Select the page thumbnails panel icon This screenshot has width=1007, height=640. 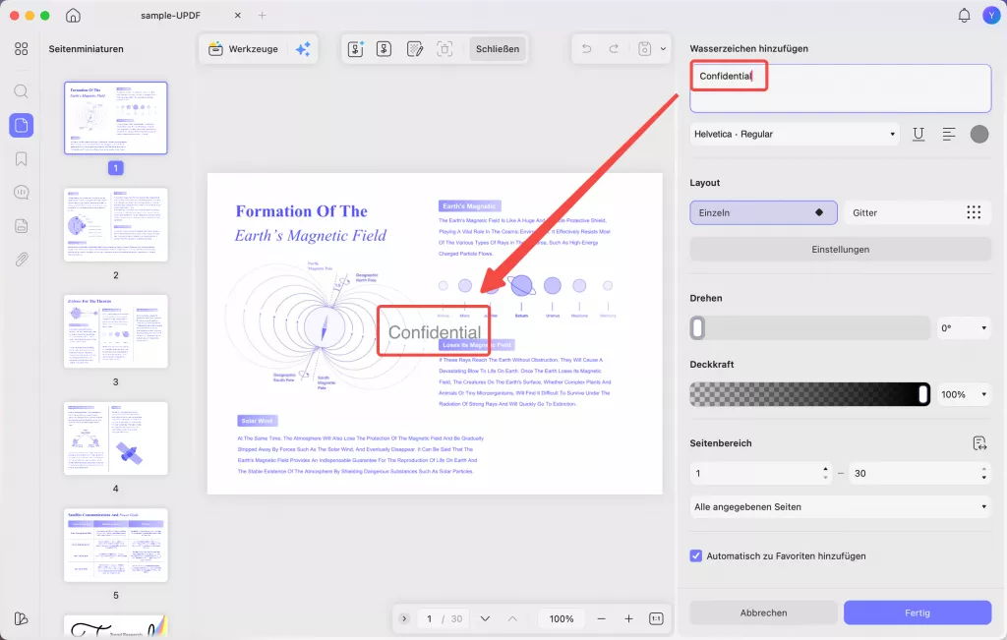point(22,125)
